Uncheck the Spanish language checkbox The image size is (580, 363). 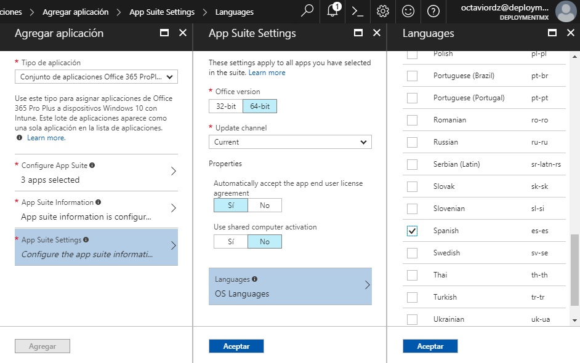pyautogui.click(x=412, y=231)
